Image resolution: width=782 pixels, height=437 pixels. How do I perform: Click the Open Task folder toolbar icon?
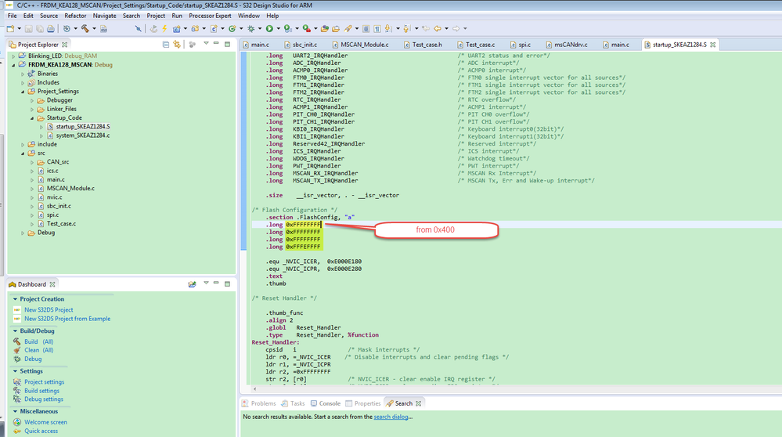(x=336, y=29)
